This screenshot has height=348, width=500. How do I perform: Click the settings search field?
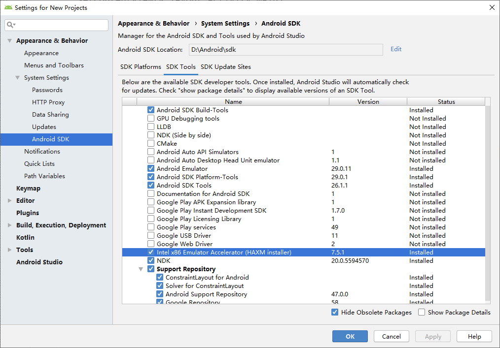(x=56, y=25)
